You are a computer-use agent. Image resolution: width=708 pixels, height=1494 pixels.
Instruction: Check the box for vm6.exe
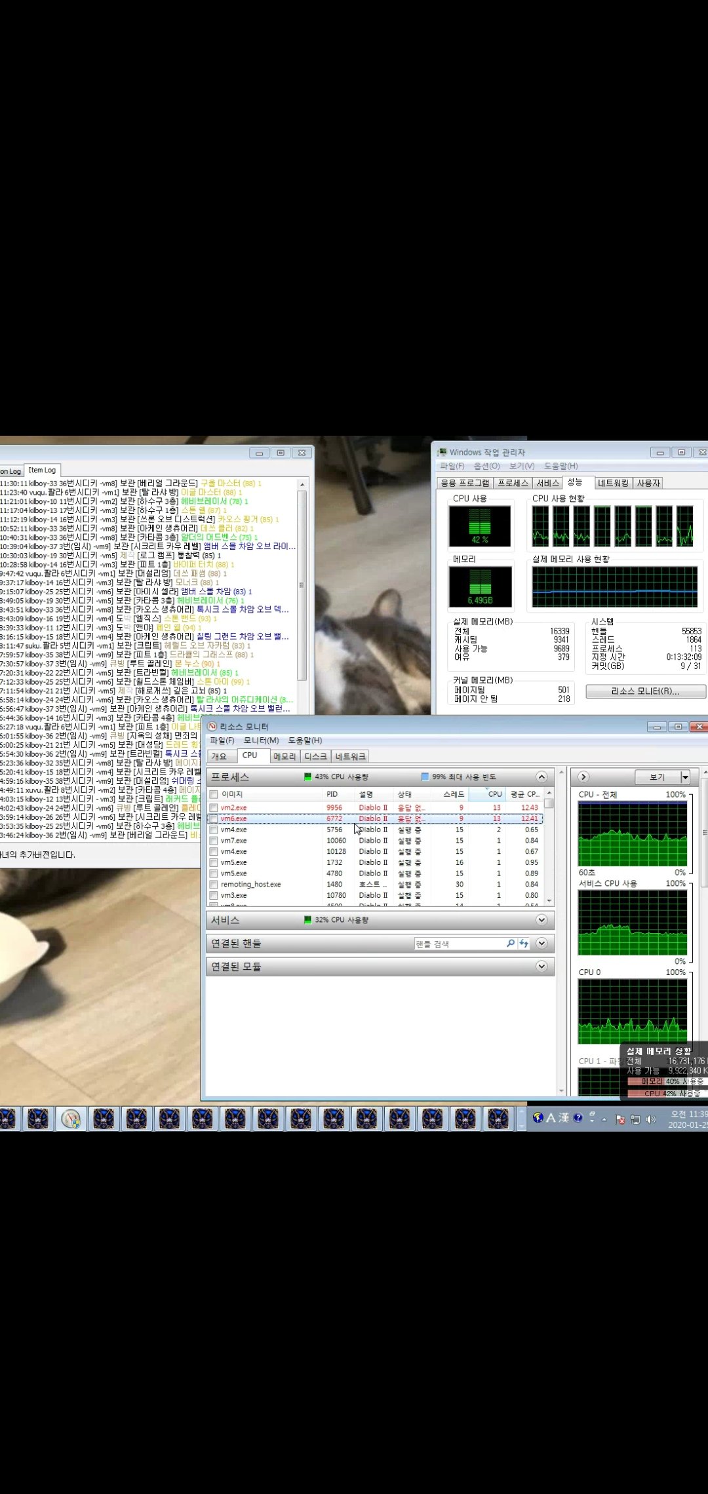(214, 818)
